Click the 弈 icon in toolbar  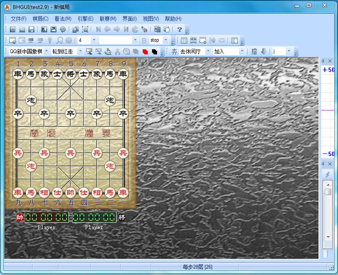174,51
